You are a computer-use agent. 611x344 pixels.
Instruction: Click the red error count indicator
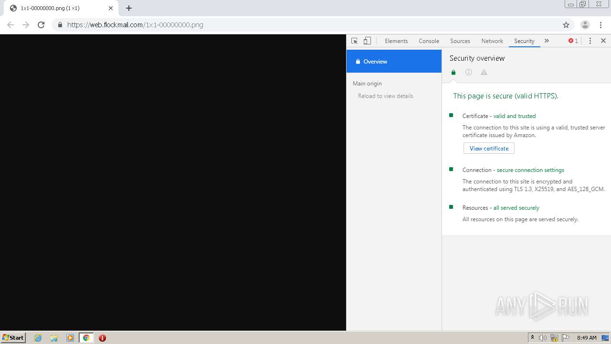coord(573,41)
